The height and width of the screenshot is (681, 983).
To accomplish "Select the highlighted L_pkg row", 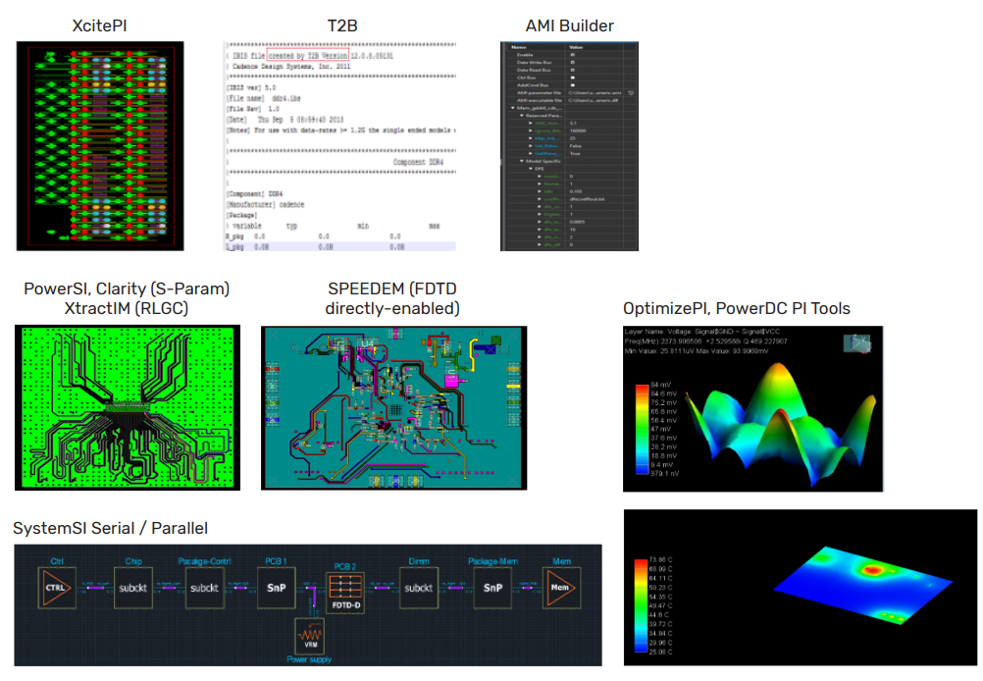I will [340, 247].
